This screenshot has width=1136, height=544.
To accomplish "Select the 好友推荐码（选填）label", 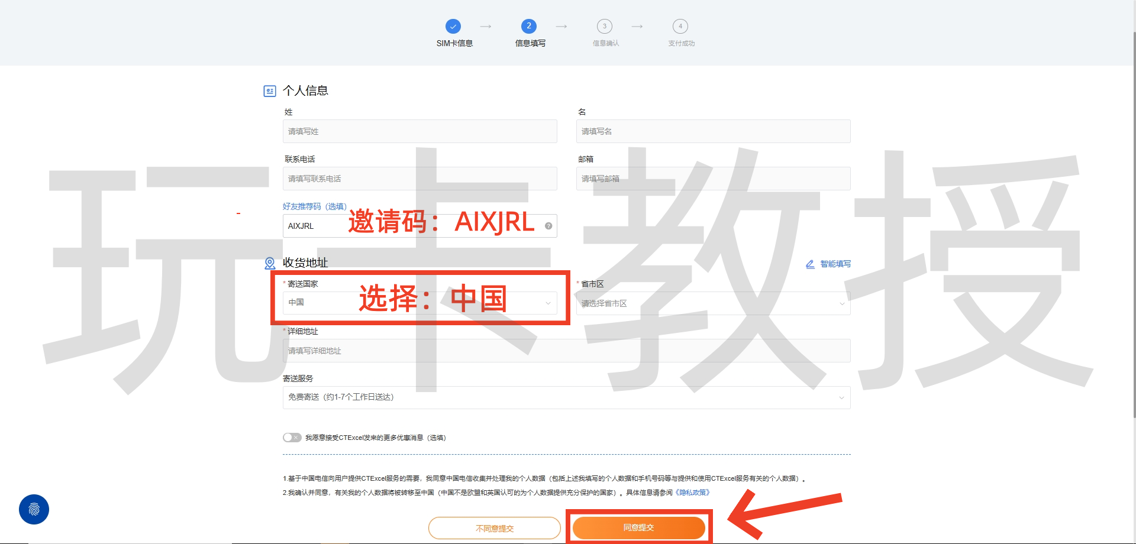I will (315, 206).
